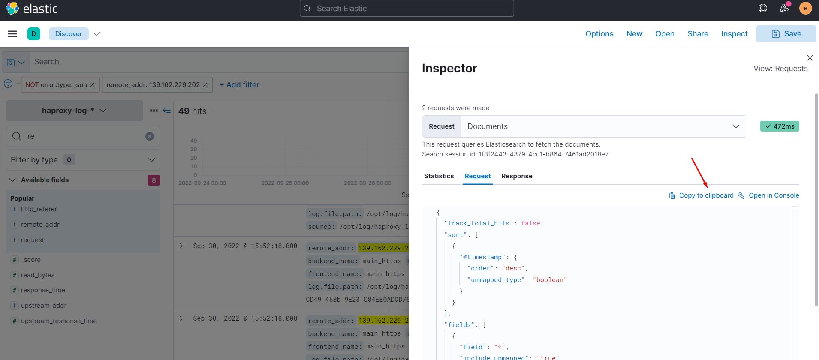
Task: Remove the NOT error.type: json filter
Action: click(x=92, y=85)
